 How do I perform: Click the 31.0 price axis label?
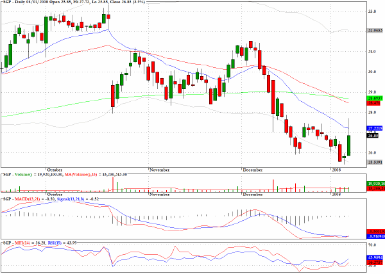(x=372, y=51)
